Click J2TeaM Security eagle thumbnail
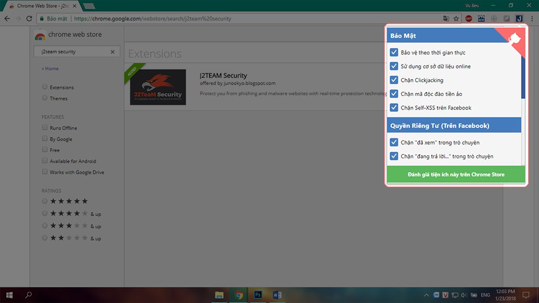This screenshot has height=303, width=539. pyautogui.click(x=158, y=88)
